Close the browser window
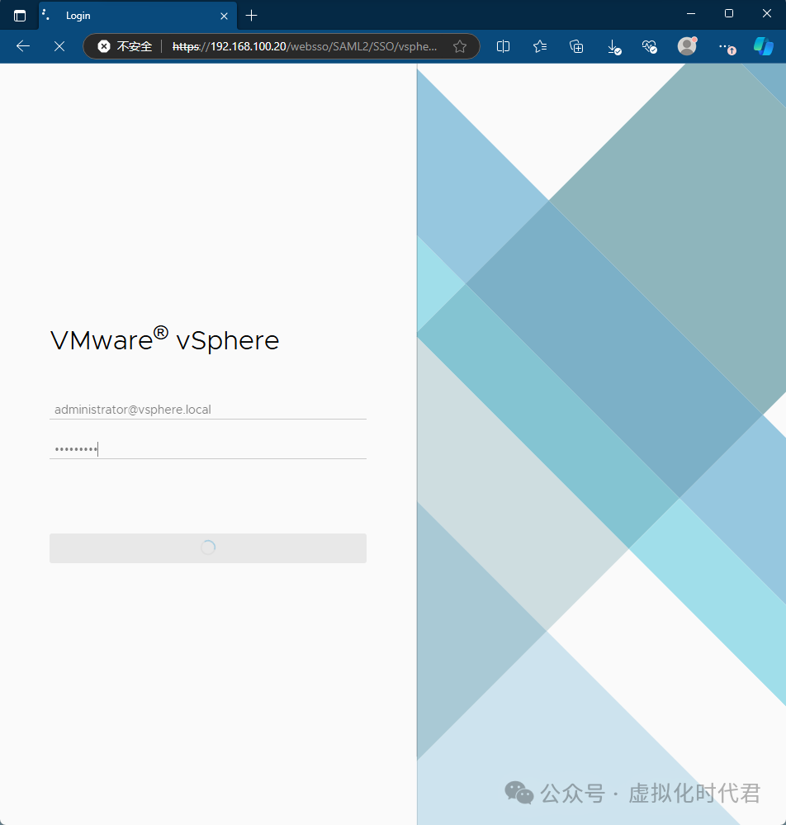 766,14
